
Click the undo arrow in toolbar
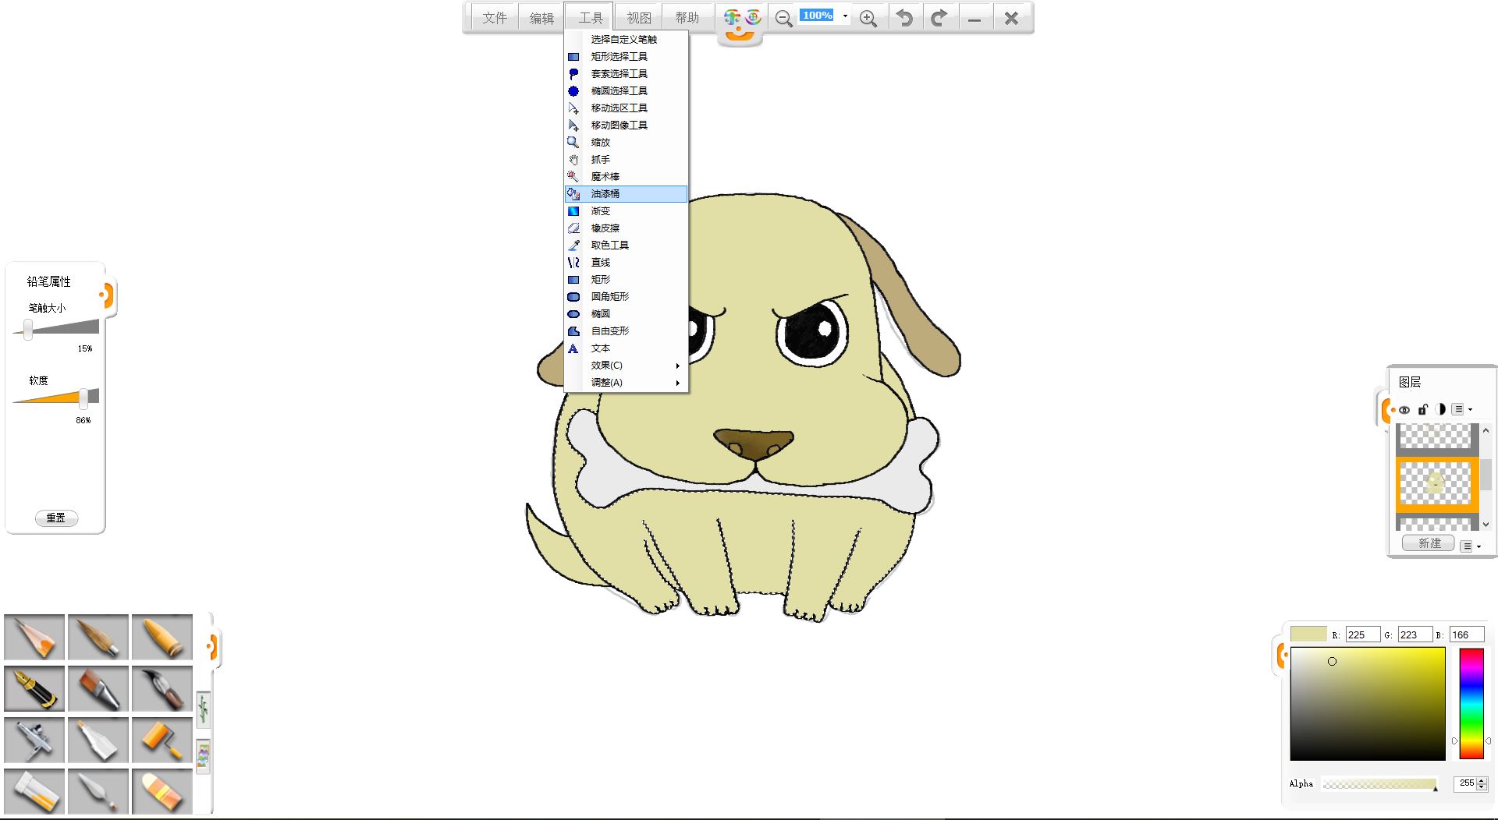904,18
